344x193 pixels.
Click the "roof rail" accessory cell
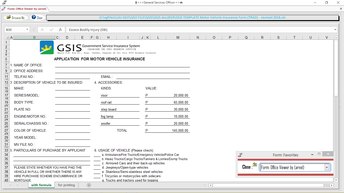(120, 102)
